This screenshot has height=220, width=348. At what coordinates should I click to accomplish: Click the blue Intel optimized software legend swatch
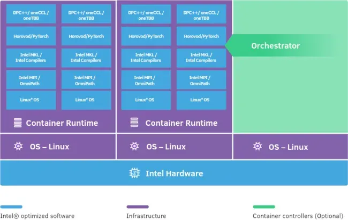(11, 207)
